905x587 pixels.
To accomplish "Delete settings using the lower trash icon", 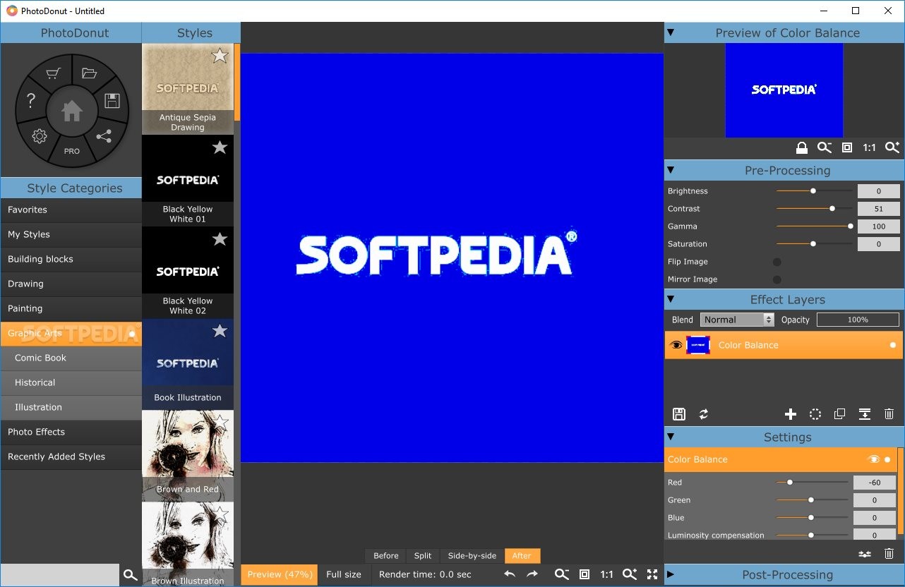I will coord(889,554).
